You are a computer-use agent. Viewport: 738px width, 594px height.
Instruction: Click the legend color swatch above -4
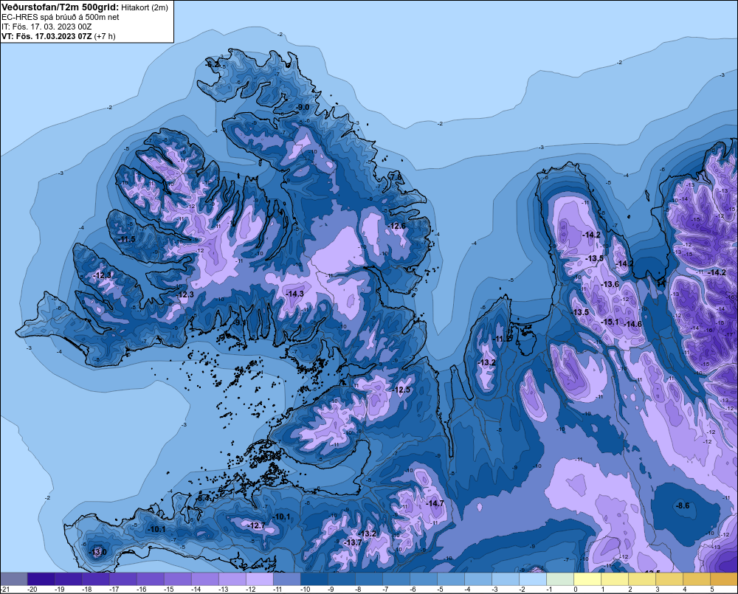click(x=477, y=579)
